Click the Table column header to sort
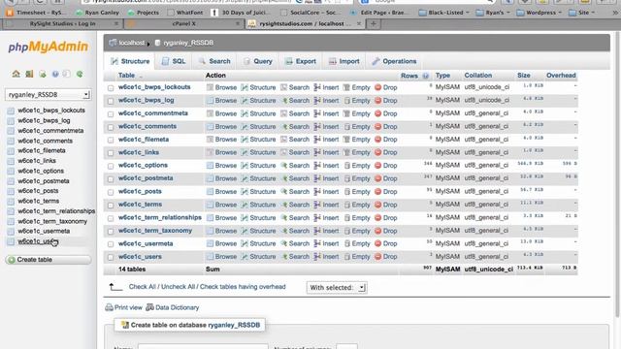Image resolution: width=621 pixels, height=349 pixels. pyautogui.click(x=126, y=76)
